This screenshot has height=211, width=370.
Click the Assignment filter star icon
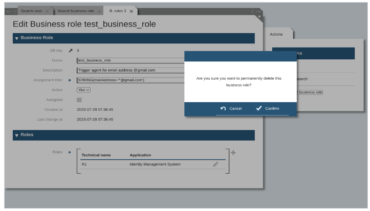click(70, 80)
